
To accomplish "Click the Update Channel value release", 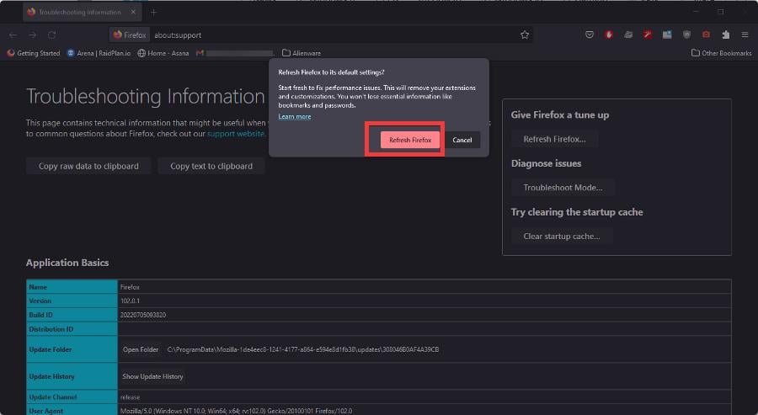I will pos(130,397).
